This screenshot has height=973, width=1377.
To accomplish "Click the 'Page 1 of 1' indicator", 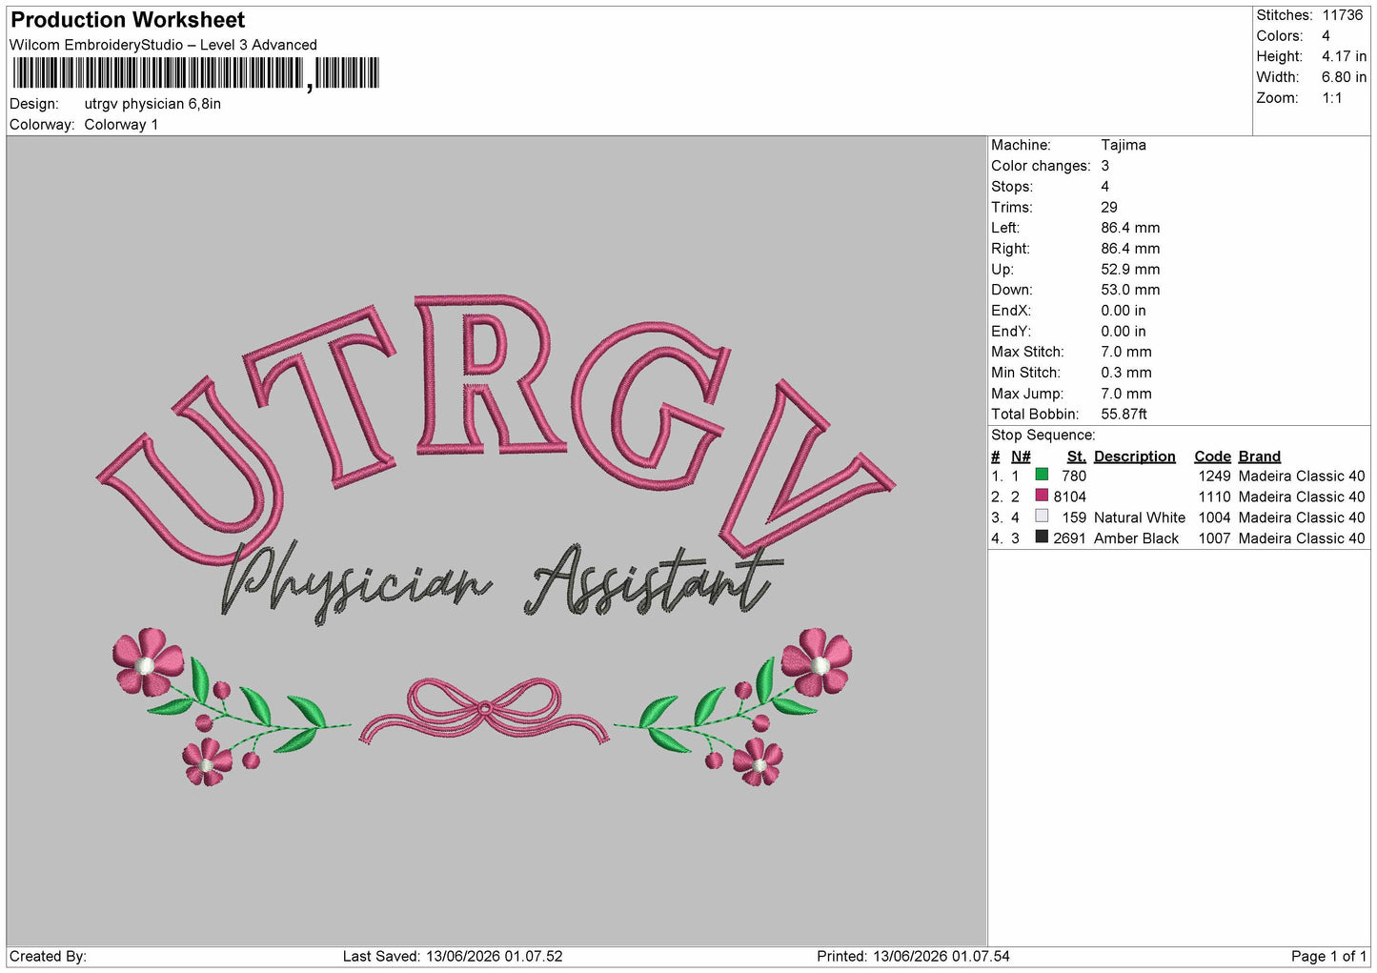I will click(1329, 956).
